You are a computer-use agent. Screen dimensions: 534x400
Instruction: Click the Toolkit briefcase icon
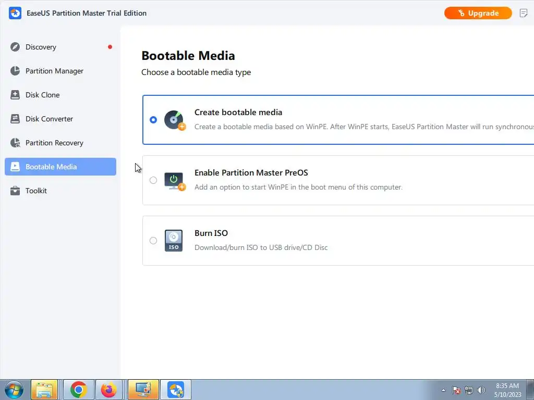click(x=15, y=191)
